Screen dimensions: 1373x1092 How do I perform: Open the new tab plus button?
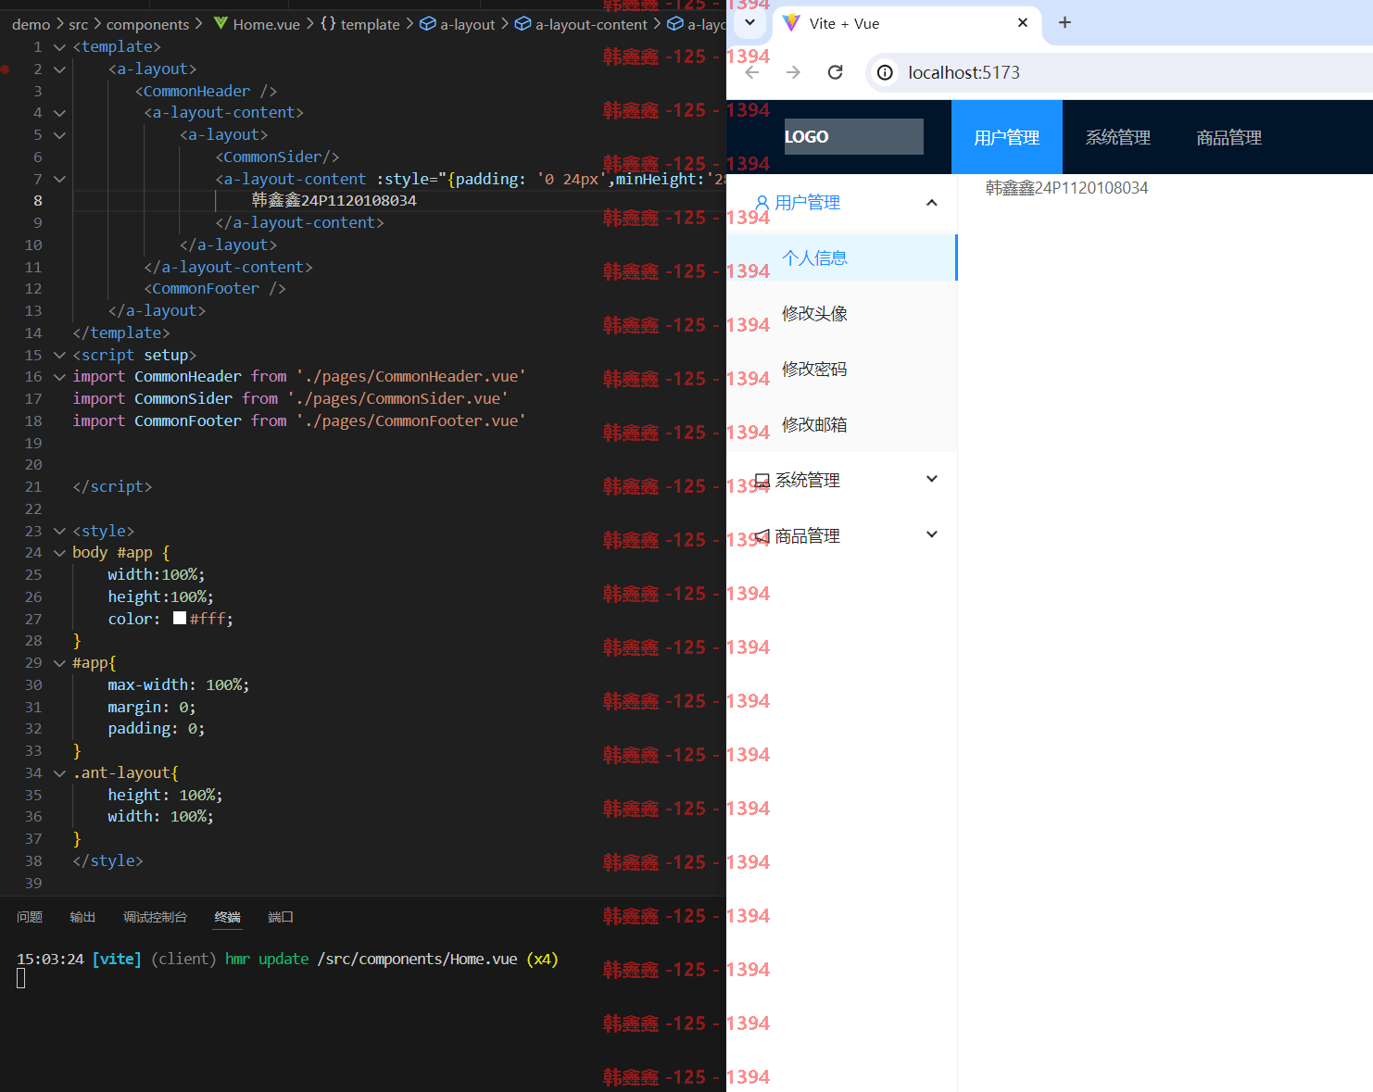pos(1064,23)
